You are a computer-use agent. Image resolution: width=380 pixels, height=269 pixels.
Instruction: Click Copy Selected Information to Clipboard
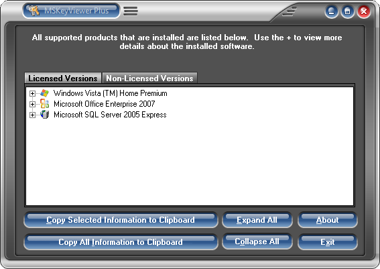click(121, 220)
